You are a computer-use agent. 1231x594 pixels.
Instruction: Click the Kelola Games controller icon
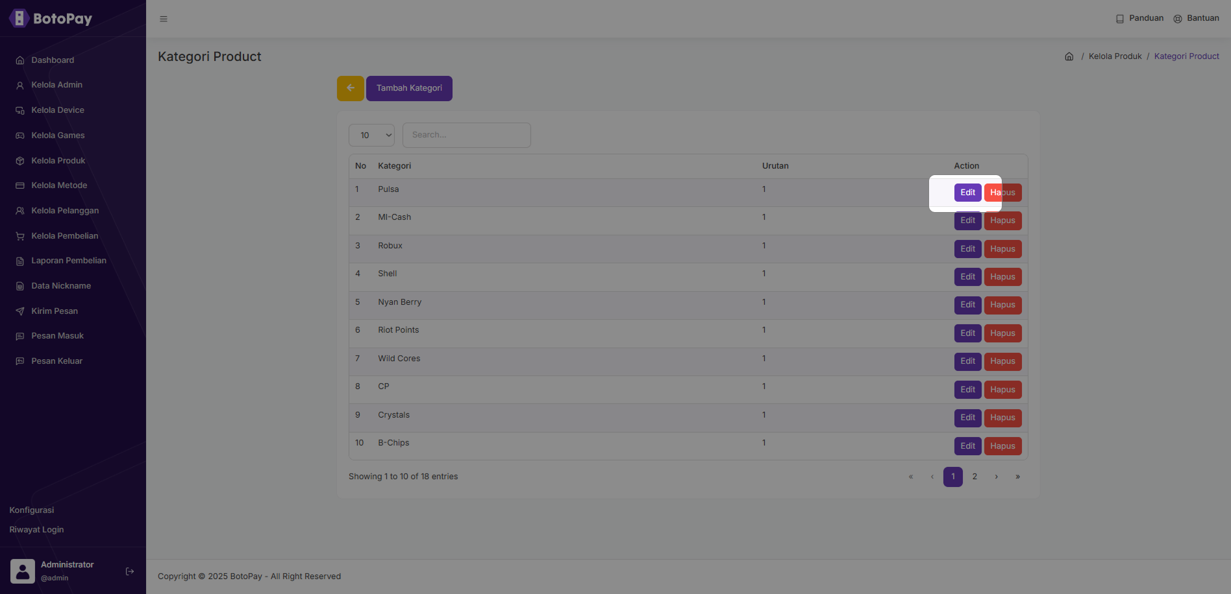[x=20, y=136]
